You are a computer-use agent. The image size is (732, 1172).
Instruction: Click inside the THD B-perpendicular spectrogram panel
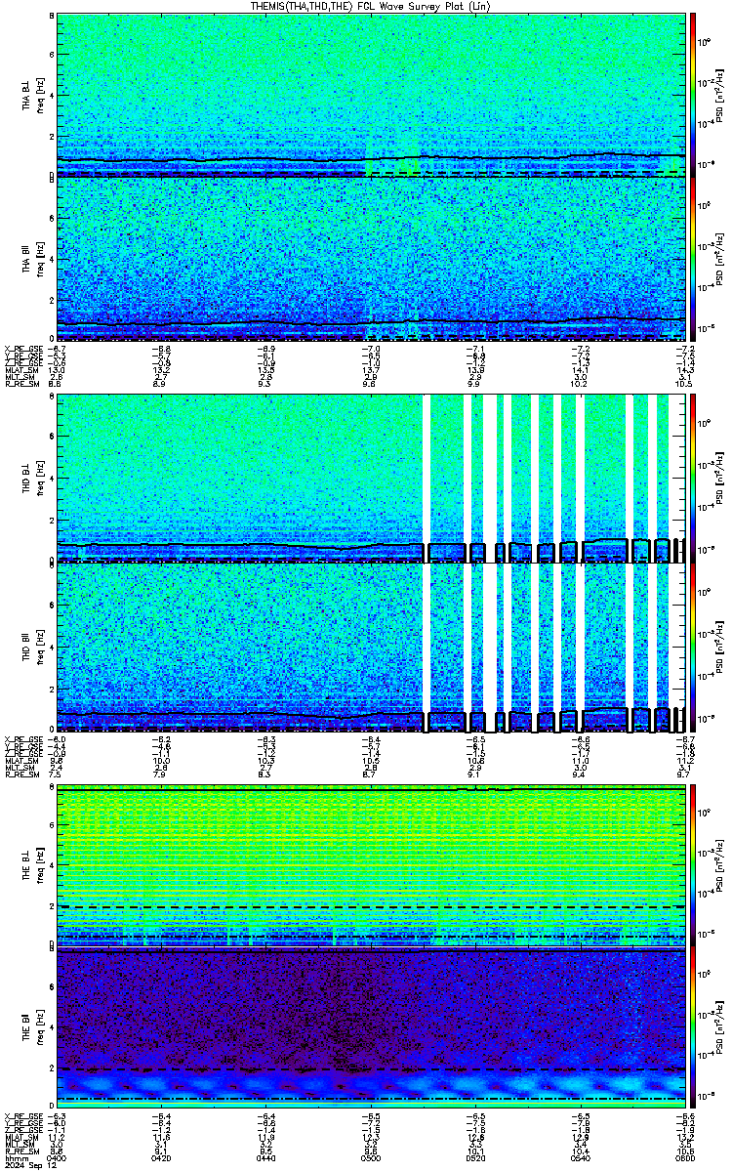(371, 478)
